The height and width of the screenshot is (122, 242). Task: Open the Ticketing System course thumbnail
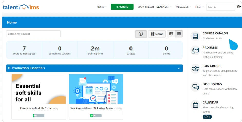[x=96, y=89]
